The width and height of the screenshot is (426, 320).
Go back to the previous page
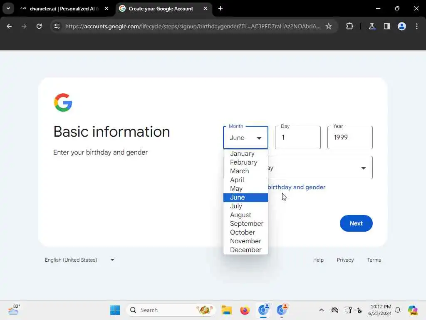point(9,26)
